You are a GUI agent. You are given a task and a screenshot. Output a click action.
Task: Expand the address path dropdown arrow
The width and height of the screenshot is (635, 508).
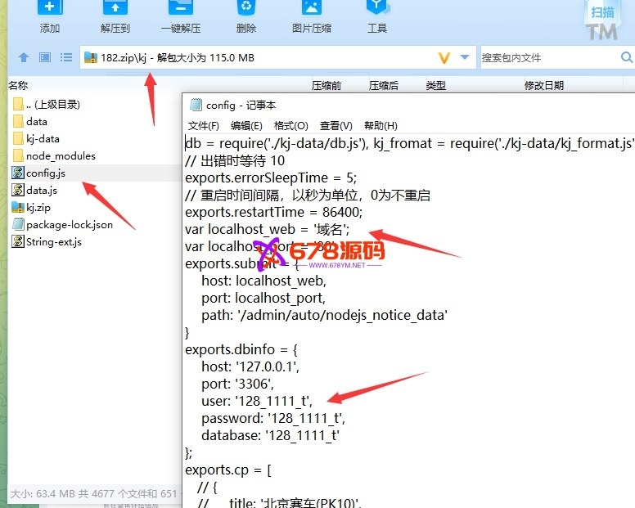click(465, 58)
